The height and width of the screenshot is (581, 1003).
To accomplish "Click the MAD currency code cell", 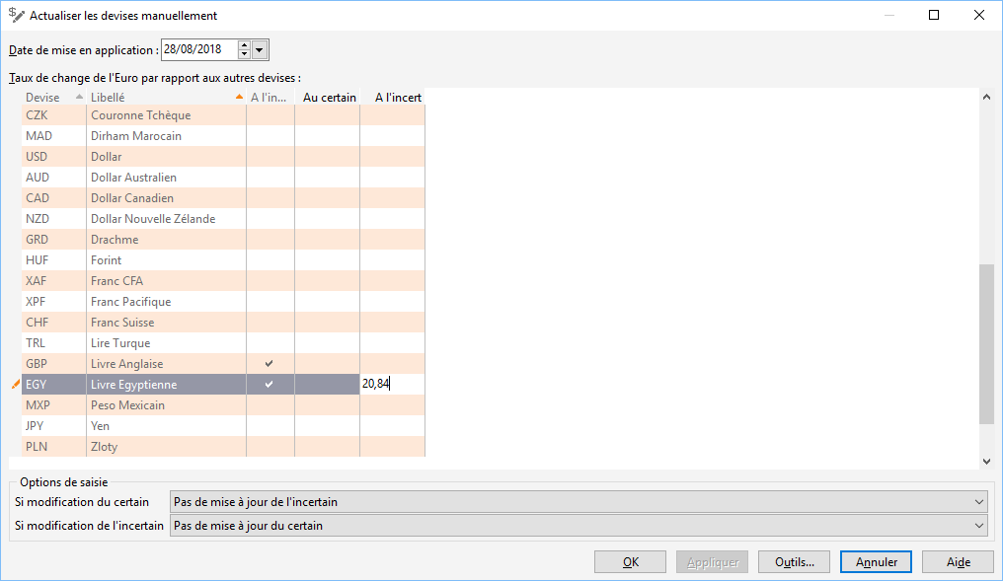I will [53, 135].
